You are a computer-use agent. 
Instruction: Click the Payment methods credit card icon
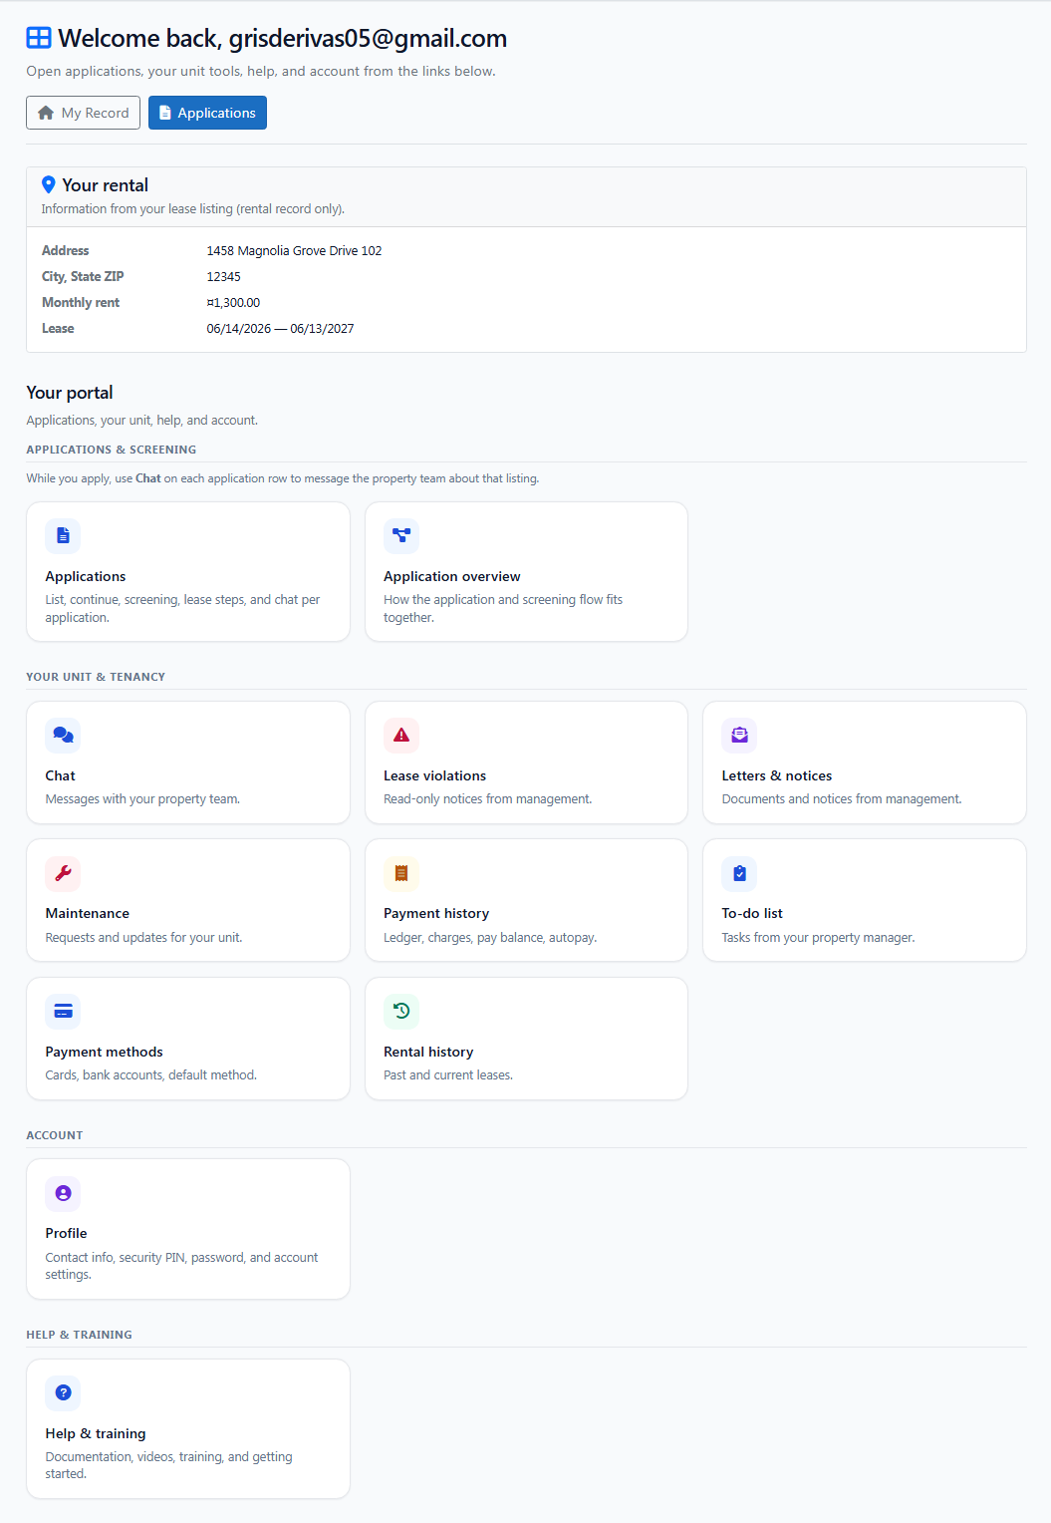click(63, 1011)
